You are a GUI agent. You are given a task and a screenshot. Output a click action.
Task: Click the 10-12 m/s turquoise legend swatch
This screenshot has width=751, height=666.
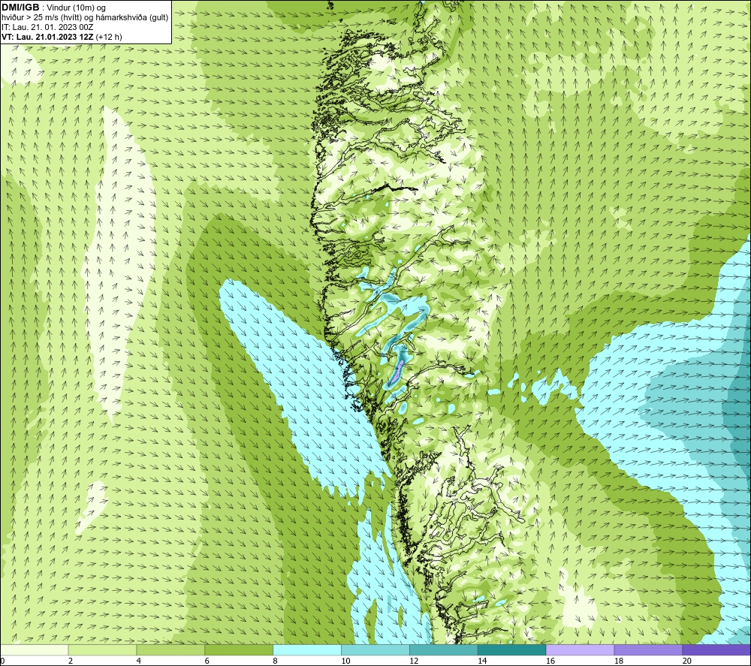tap(375, 649)
